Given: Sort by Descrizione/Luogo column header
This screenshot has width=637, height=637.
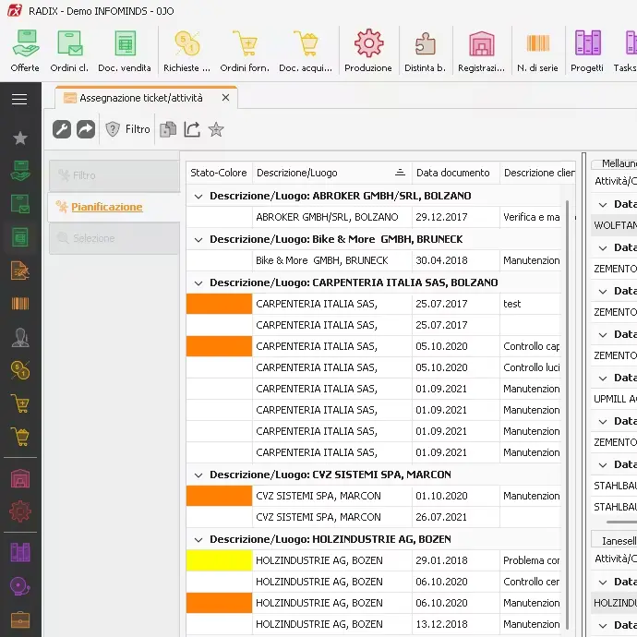Looking at the screenshot, I should click(x=332, y=173).
